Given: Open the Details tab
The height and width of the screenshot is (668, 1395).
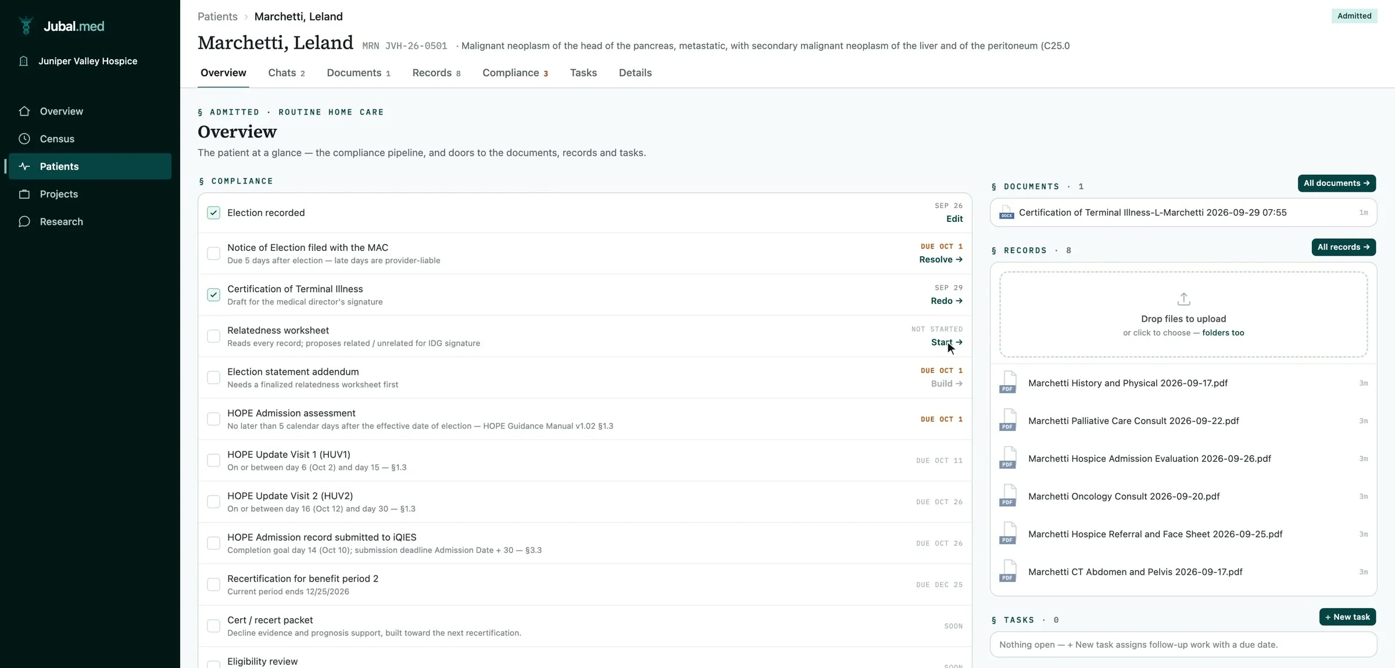Looking at the screenshot, I should coord(635,73).
